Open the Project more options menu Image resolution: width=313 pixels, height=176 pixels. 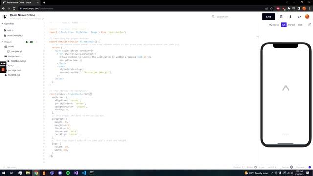[36, 42]
